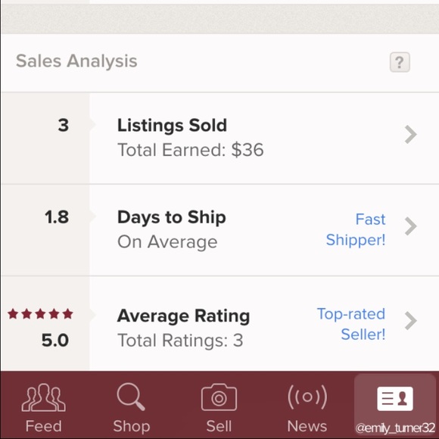Screen dimensions: 439x439
Task: Select the Shop tab label
Action: [132, 427]
